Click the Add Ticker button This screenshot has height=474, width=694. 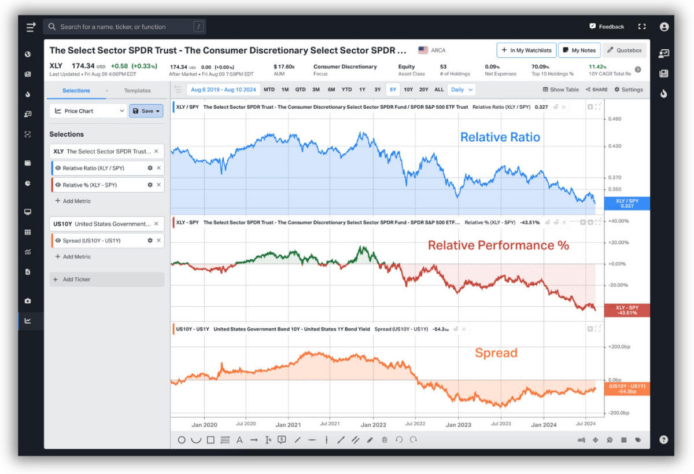click(x=107, y=280)
